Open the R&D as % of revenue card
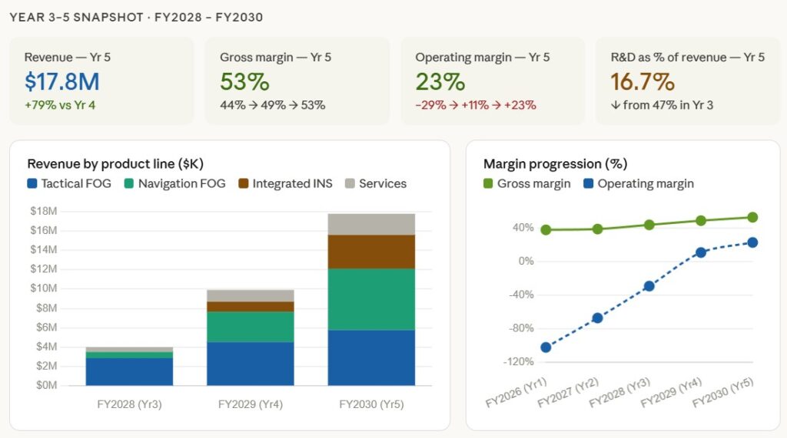 [x=687, y=81]
